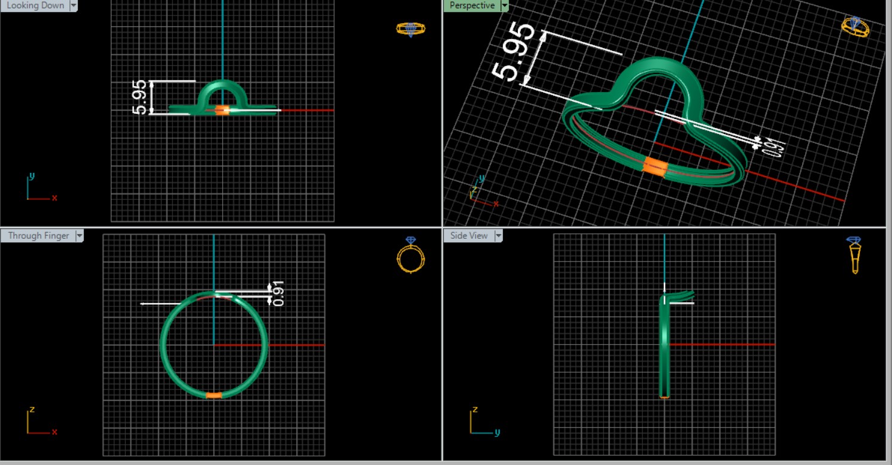Click the ZY axis indicator in Side View viewport

tap(482, 422)
